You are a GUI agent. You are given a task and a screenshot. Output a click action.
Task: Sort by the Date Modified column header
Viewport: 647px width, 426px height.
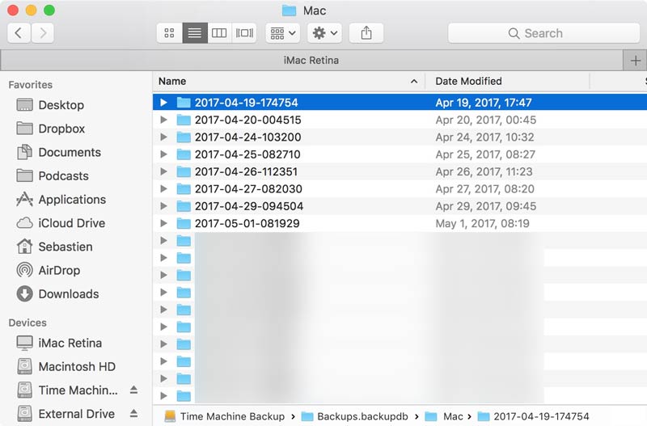[x=507, y=82]
